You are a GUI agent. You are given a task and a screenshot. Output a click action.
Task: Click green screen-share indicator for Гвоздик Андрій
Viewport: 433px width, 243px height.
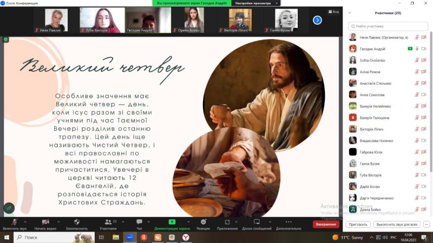tap(410, 49)
